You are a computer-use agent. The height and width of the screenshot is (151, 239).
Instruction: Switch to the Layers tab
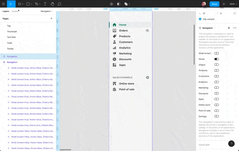6,11
